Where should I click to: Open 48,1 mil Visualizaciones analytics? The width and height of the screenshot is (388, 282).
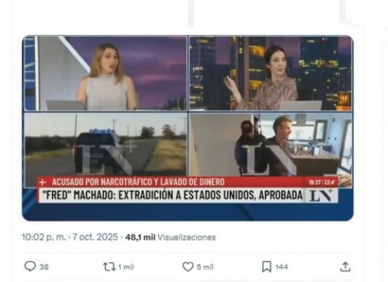coord(171,237)
